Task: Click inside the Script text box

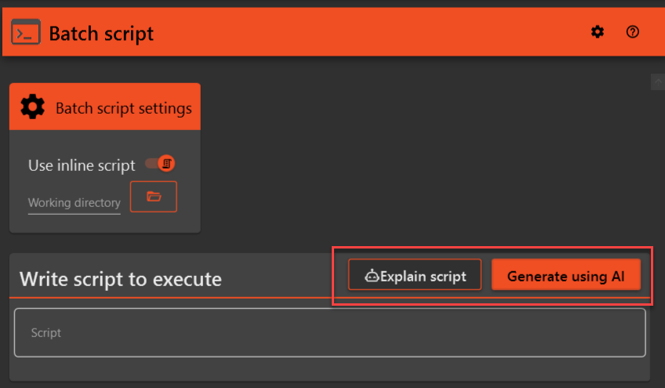Action: tap(329, 333)
